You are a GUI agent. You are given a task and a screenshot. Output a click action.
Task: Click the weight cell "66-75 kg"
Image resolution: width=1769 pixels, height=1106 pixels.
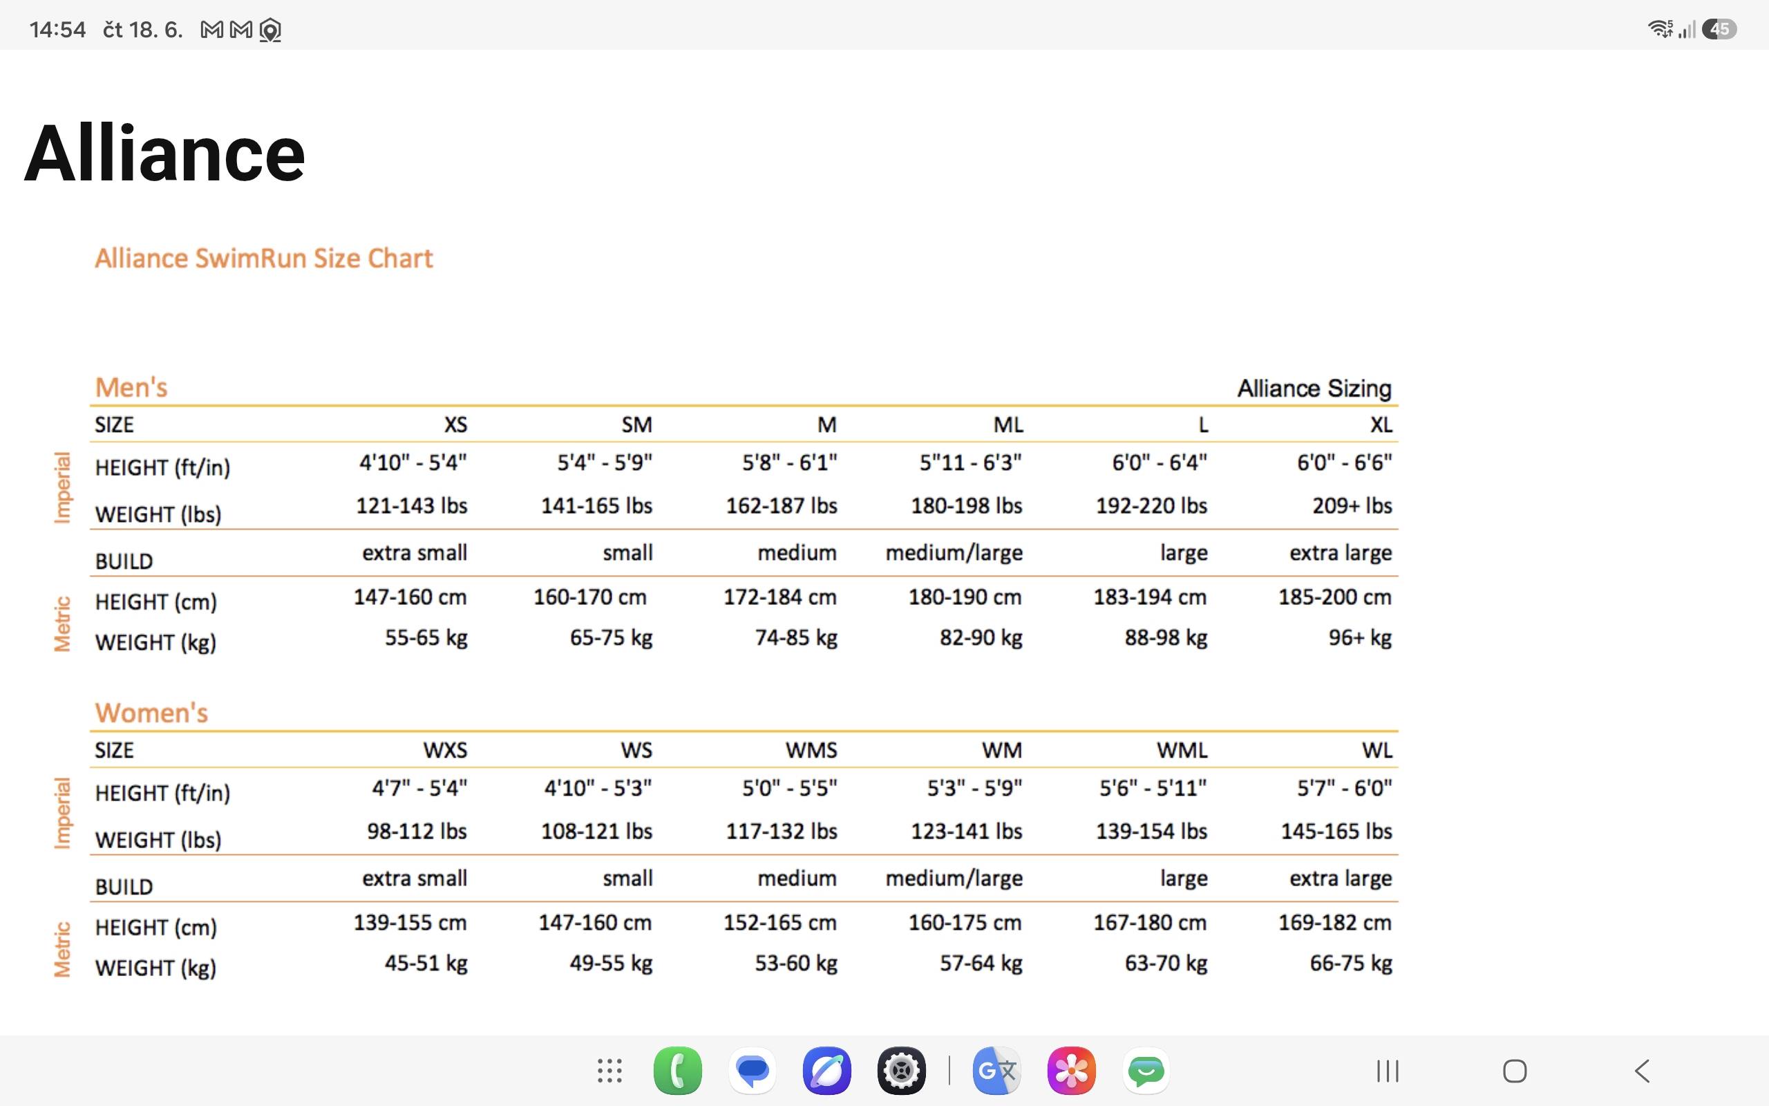(x=1351, y=964)
